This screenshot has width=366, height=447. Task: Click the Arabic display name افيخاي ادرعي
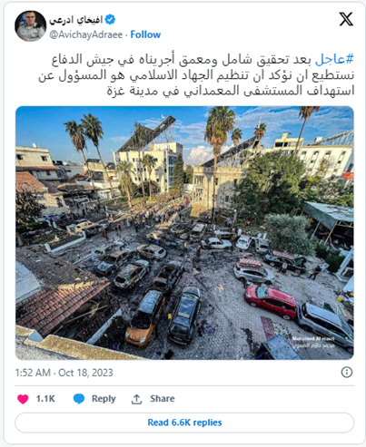click(x=76, y=20)
